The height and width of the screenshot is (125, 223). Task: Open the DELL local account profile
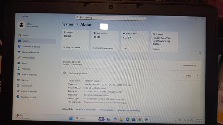tap(28, 25)
